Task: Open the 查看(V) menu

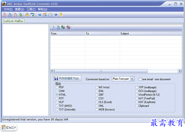Action: click(x=20, y=9)
